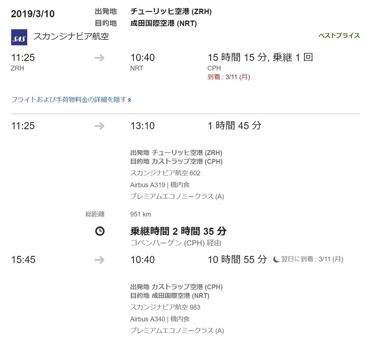The width and height of the screenshot is (370, 340).
Task: Click the airline name スカンジナビア航空 heading
Action: (71, 36)
